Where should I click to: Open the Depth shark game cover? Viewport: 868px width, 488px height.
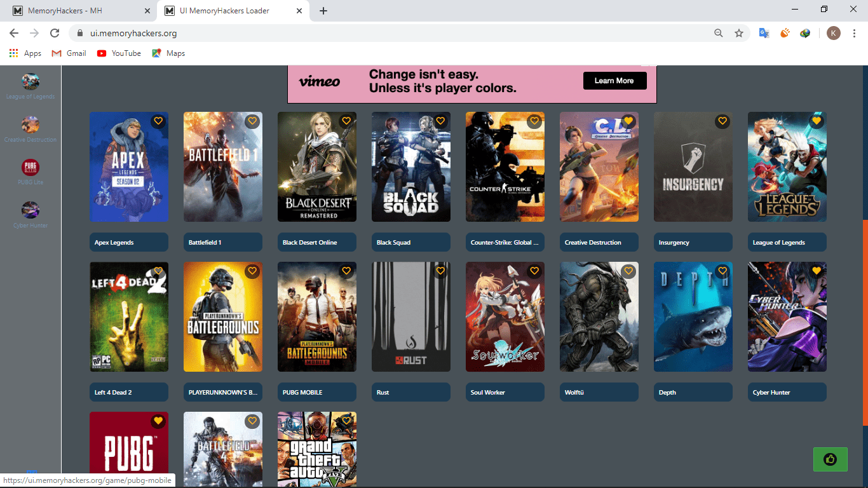[x=693, y=316]
